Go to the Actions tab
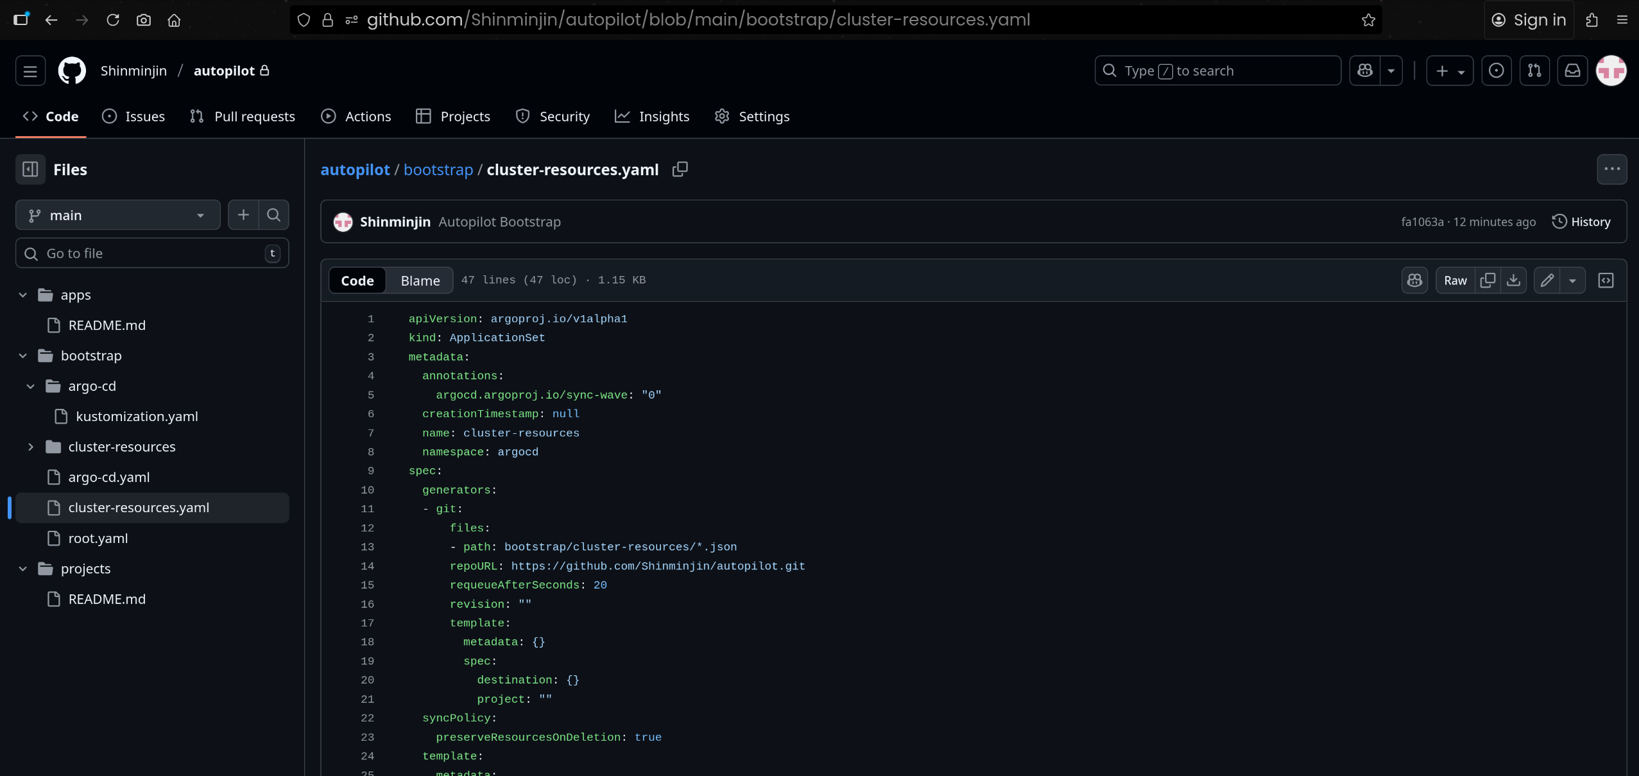Viewport: 1639px width, 776px height. coord(356,117)
